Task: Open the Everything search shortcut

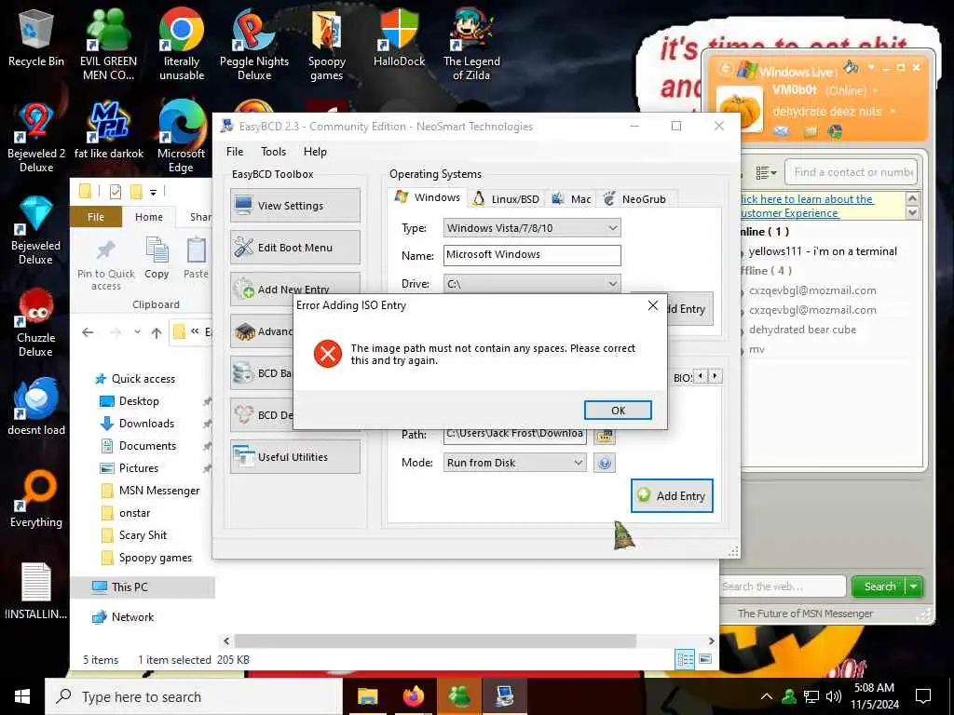Action: tap(36, 499)
